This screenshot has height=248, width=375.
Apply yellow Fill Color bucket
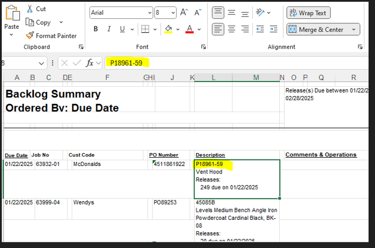pyautogui.click(x=168, y=29)
